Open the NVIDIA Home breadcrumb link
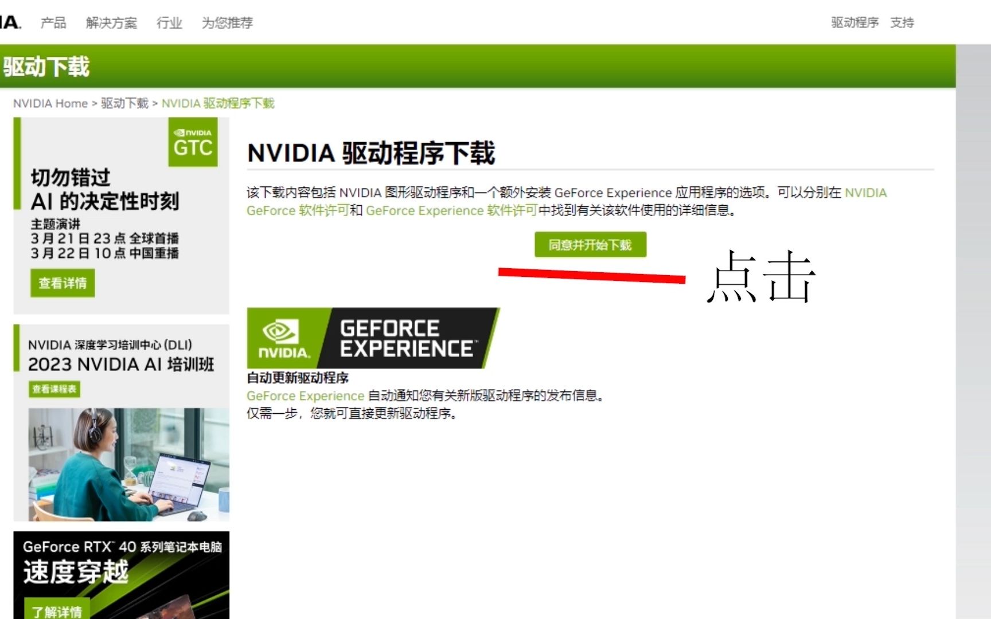 coord(50,103)
